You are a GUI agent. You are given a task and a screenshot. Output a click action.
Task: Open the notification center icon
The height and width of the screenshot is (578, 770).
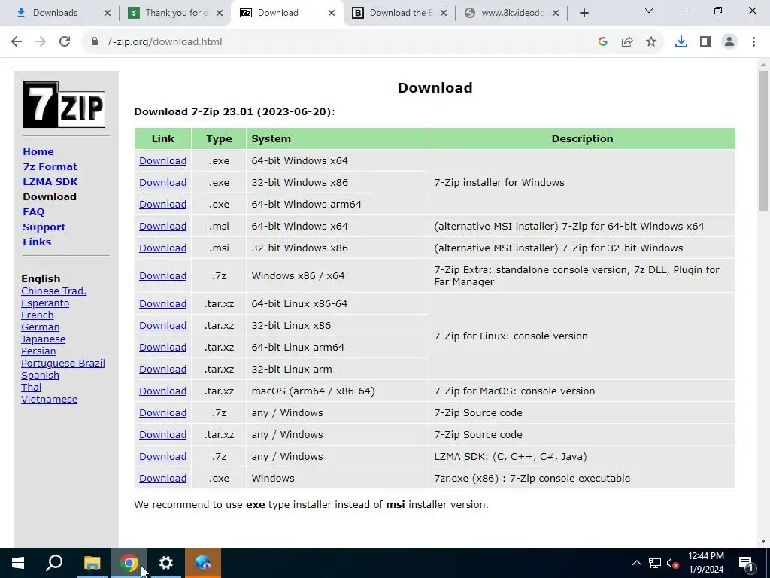point(747,563)
